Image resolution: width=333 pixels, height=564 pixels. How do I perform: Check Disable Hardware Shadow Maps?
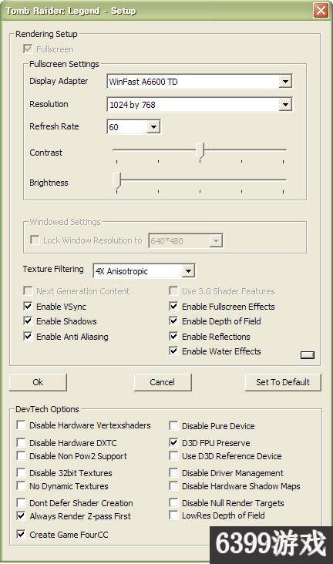tap(173, 486)
